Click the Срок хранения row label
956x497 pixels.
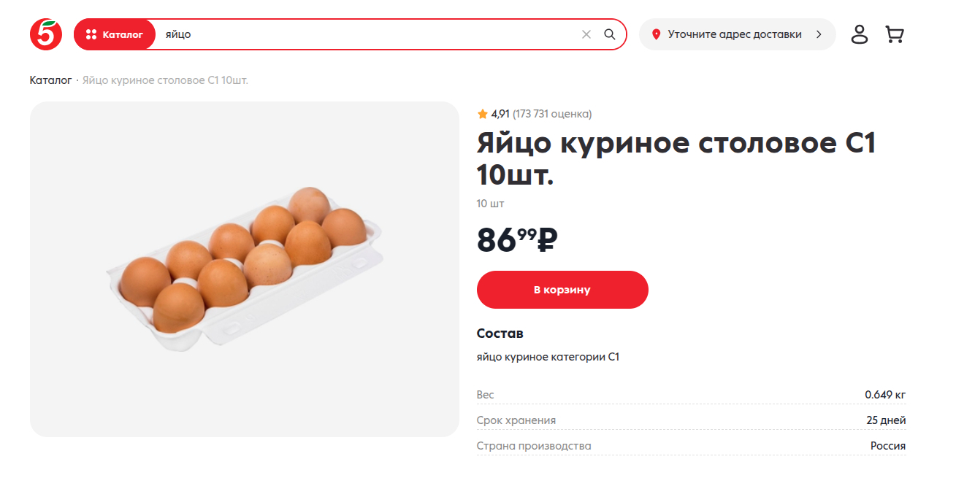(x=516, y=420)
